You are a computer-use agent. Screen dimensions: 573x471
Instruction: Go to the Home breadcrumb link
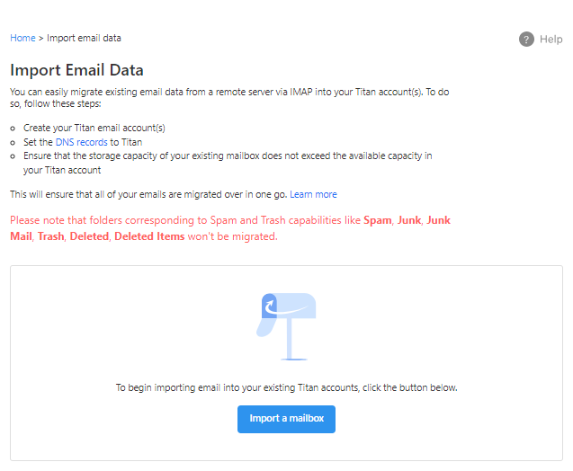pyautogui.click(x=22, y=38)
